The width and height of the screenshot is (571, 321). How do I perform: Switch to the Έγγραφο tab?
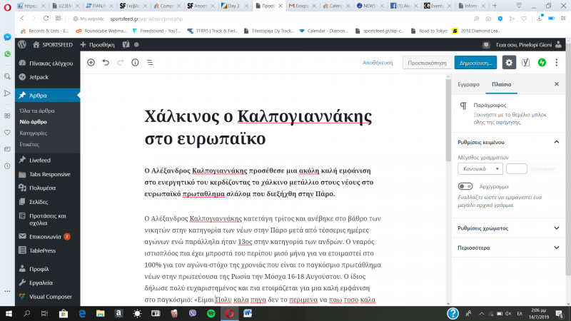coord(469,84)
